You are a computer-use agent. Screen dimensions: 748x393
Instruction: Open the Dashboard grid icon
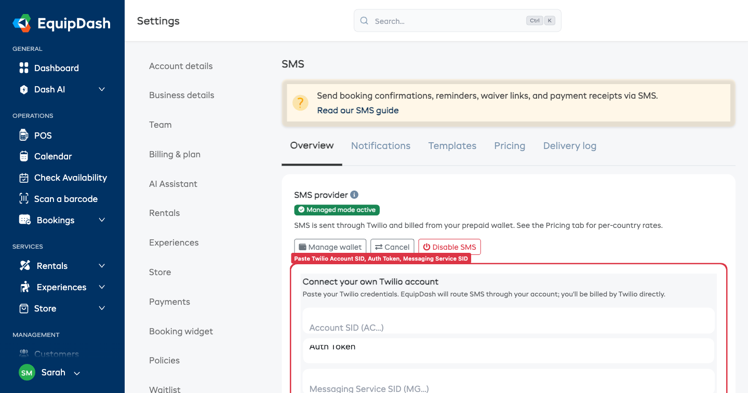click(x=23, y=68)
